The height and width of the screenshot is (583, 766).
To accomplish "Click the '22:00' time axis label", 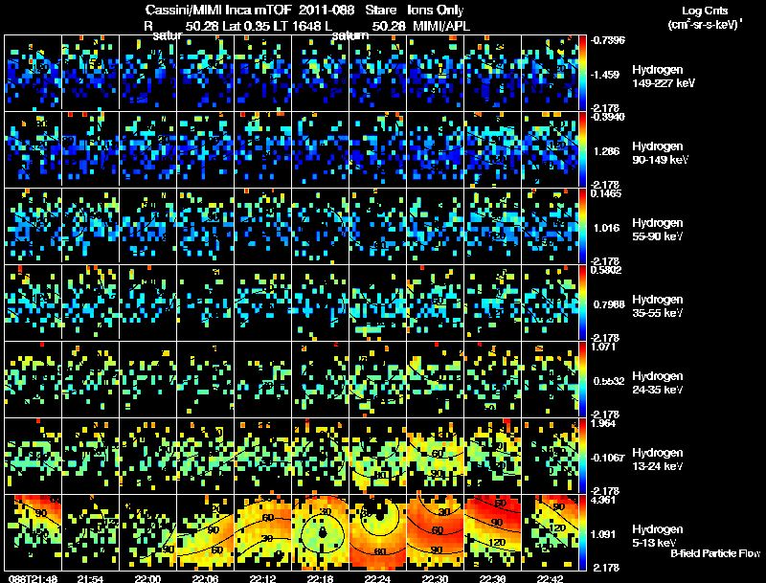I will click(x=148, y=578).
